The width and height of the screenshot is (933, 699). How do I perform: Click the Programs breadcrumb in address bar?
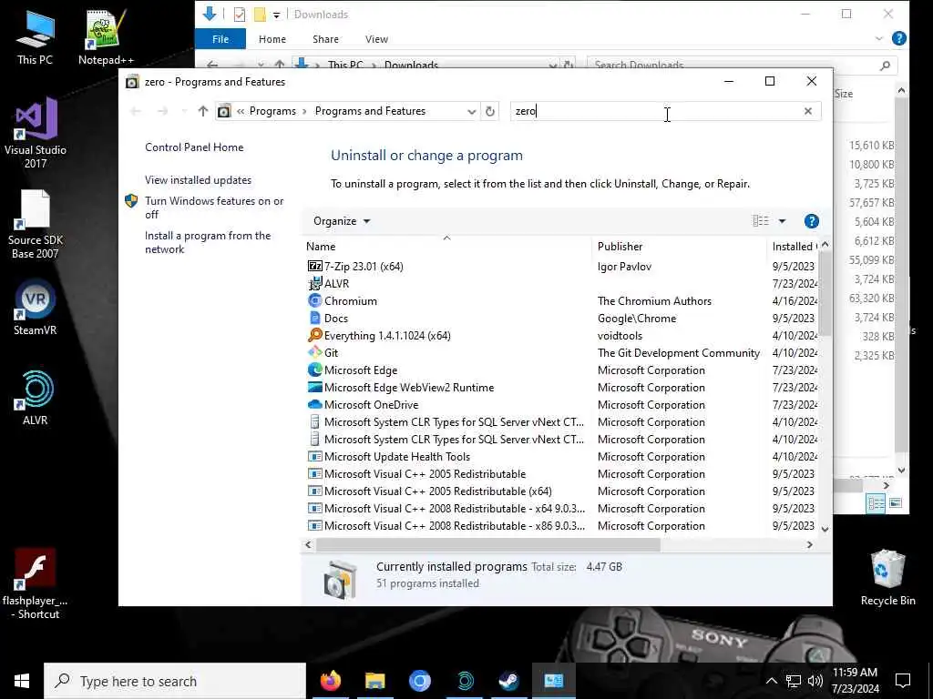click(272, 111)
